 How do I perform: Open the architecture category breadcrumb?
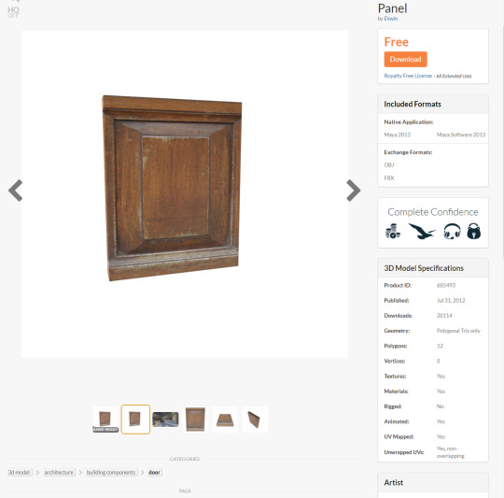[59, 472]
